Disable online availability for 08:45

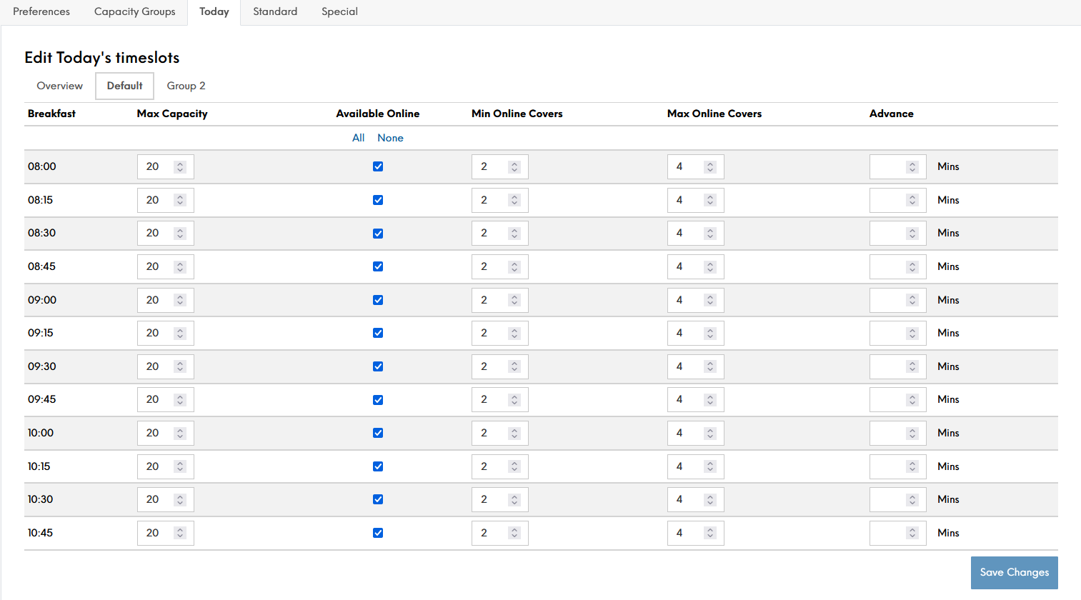[378, 266]
